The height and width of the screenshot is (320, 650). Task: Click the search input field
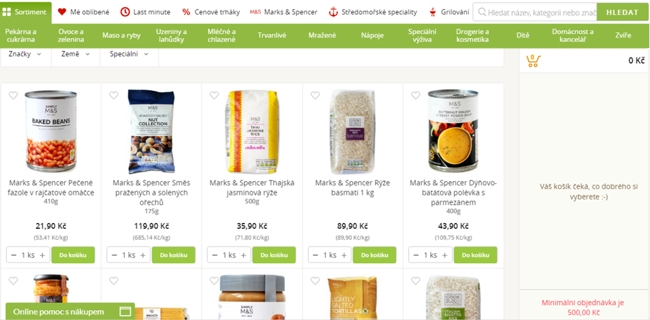pos(535,12)
